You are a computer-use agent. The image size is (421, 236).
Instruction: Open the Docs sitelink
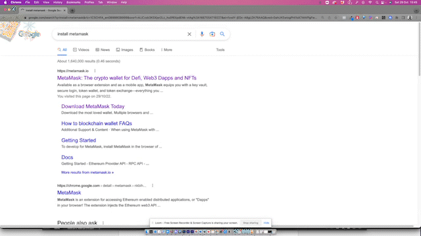click(67, 157)
